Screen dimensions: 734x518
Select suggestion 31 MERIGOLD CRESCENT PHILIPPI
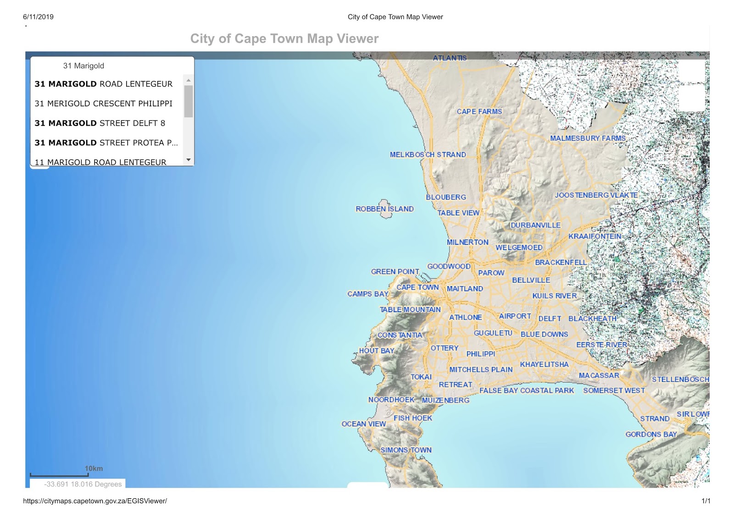[x=103, y=104]
